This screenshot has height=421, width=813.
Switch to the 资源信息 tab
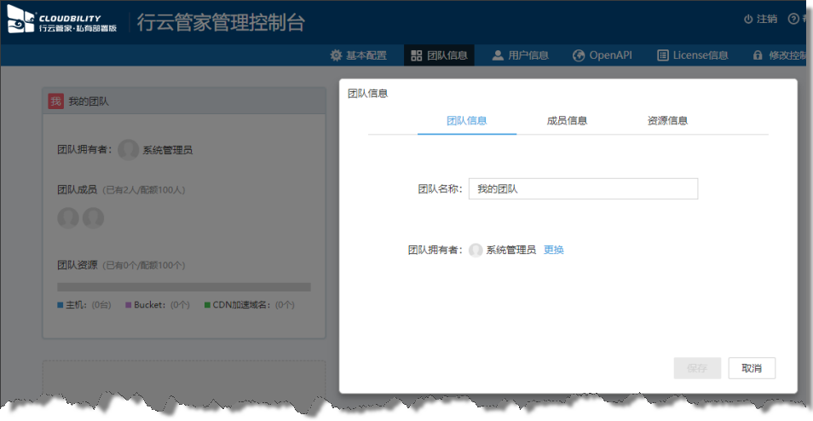667,121
